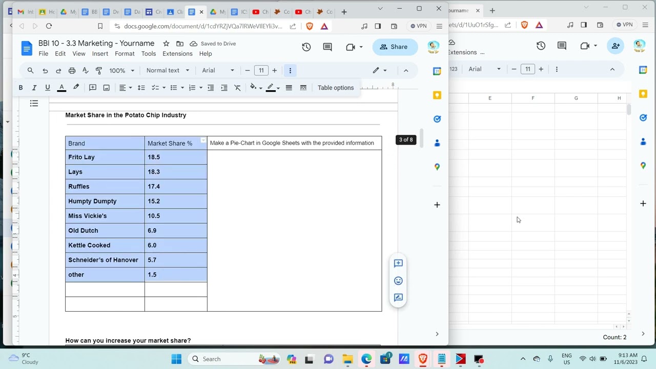Open the border dash style option
The width and height of the screenshot is (656, 369).
click(303, 88)
